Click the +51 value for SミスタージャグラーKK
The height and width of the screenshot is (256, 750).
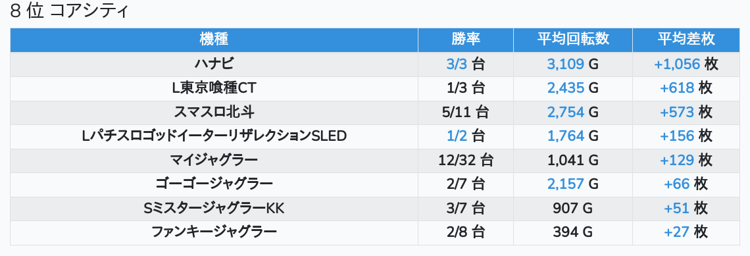676,209
